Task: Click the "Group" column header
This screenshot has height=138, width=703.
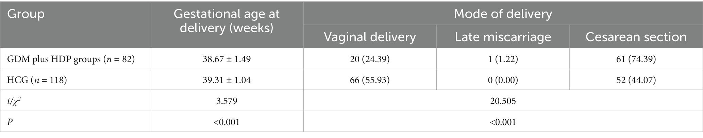Action: click(x=26, y=14)
